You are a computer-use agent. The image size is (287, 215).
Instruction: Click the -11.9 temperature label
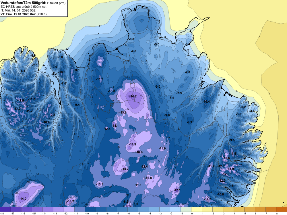pos(162,149)
